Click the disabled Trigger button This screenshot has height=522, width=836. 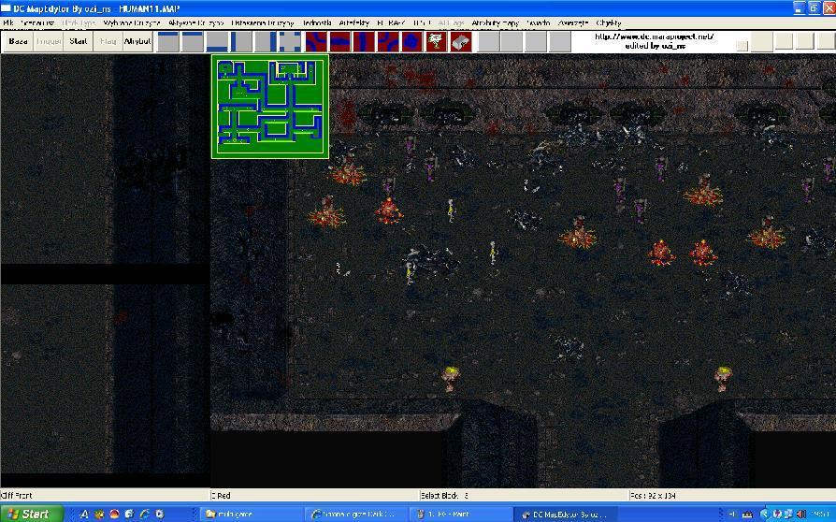click(48, 41)
